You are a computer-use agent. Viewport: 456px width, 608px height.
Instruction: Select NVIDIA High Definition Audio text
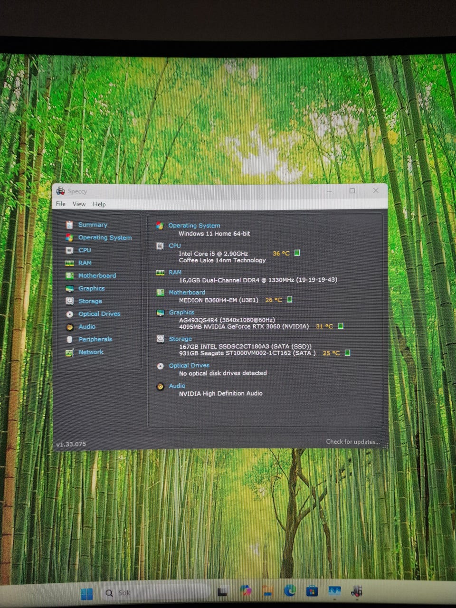pyautogui.click(x=220, y=393)
